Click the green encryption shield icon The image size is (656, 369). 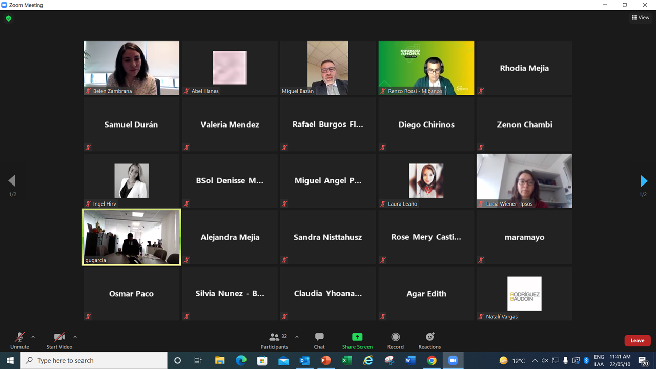8,18
